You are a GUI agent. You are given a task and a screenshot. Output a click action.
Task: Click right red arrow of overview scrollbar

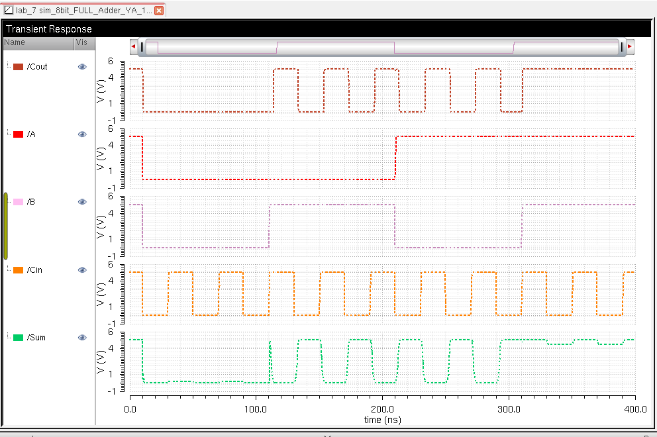pyautogui.click(x=630, y=46)
